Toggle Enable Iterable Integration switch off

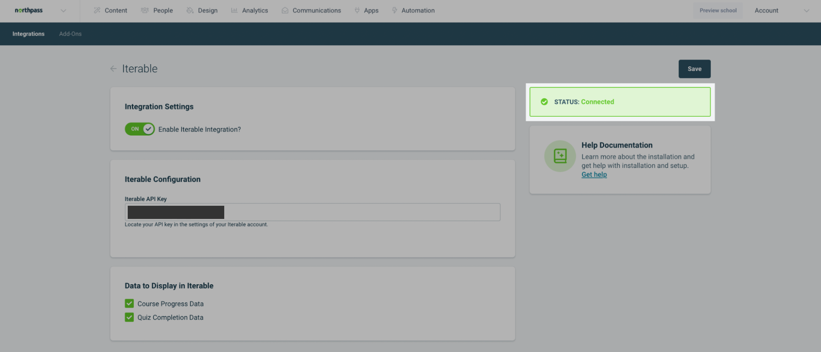click(140, 129)
